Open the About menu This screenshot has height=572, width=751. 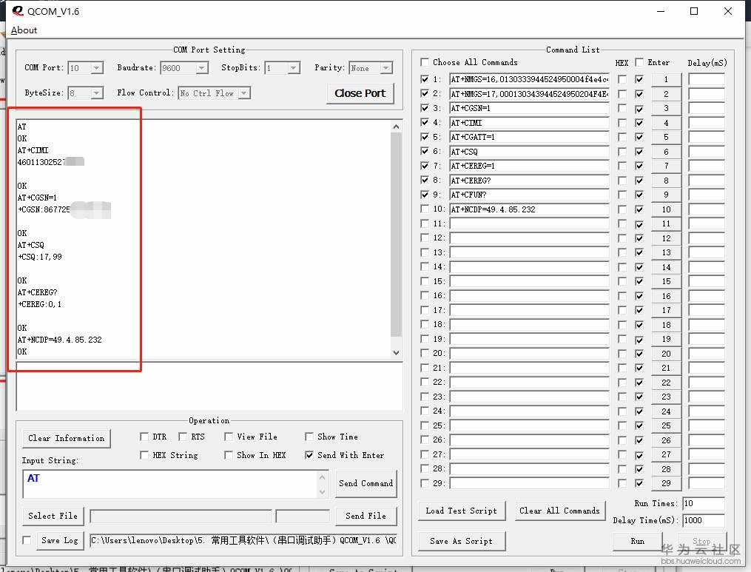tap(24, 30)
